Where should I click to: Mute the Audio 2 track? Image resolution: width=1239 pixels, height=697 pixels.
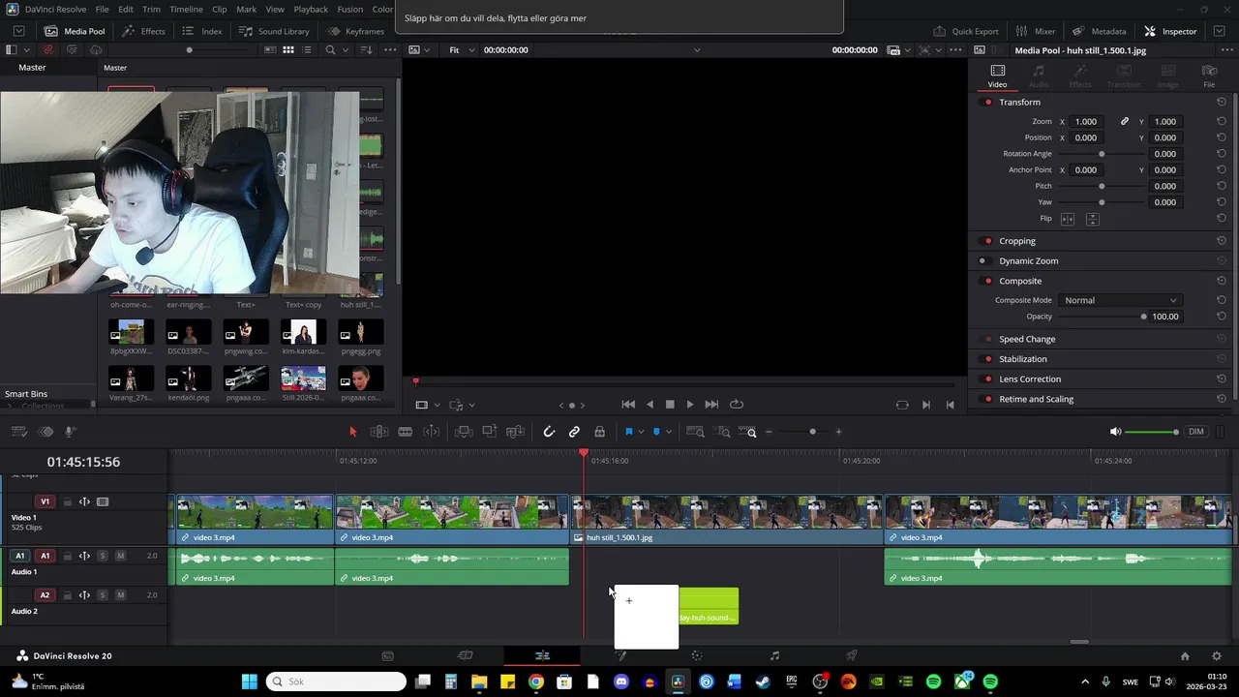pos(120,595)
